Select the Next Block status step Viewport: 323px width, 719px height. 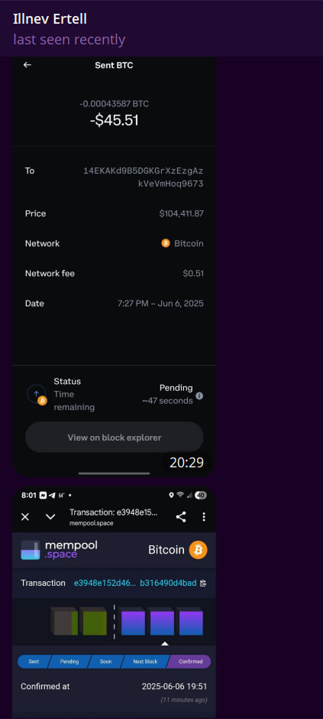144,662
